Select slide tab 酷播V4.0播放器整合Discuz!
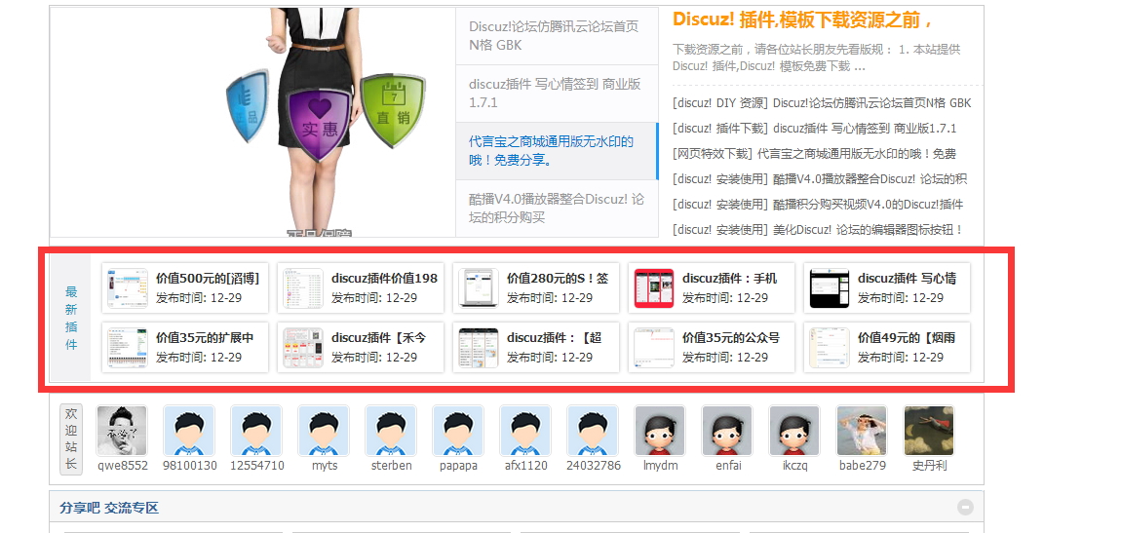The width and height of the screenshot is (1121, 533). pos(557,208)
